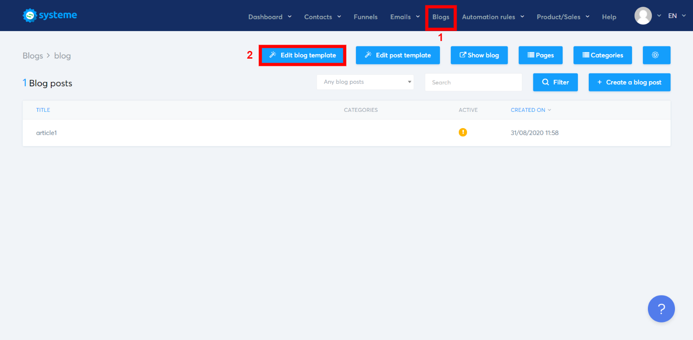693x340 pixels.
Task: Click the magic wand icon on Edit blog template
Action: 273,55
